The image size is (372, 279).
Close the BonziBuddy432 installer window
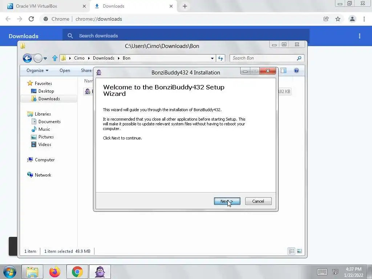coord(268,71)
